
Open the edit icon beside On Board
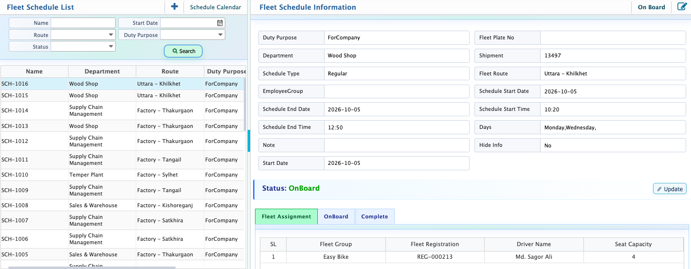tap(682, 7)
